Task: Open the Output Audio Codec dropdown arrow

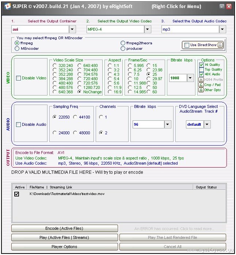Action: point(222,29)
